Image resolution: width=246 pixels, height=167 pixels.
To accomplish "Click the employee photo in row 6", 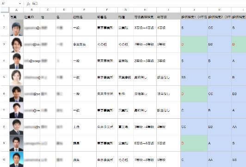I will (16, 94).
